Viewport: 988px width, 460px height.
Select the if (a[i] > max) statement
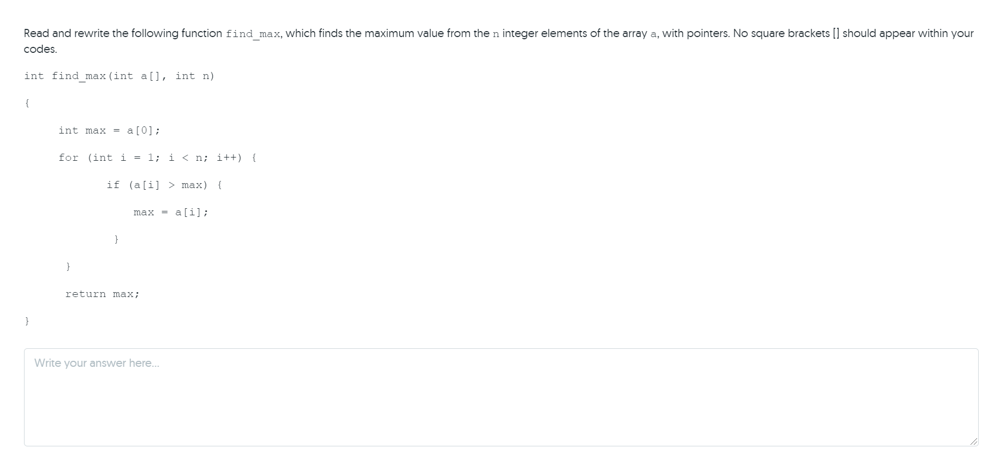tap(164, 185)
